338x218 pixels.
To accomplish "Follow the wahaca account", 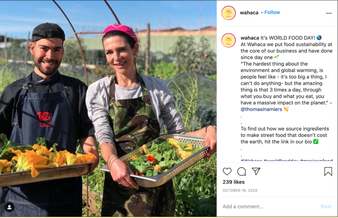I will click(272, 12).
